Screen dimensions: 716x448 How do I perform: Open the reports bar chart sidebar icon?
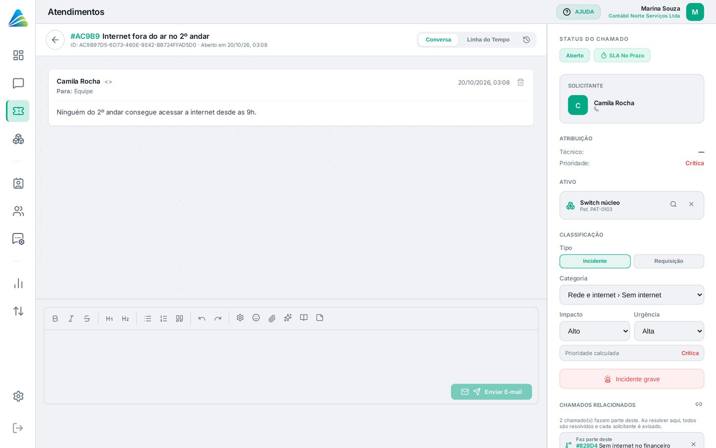tap(18, 283)
